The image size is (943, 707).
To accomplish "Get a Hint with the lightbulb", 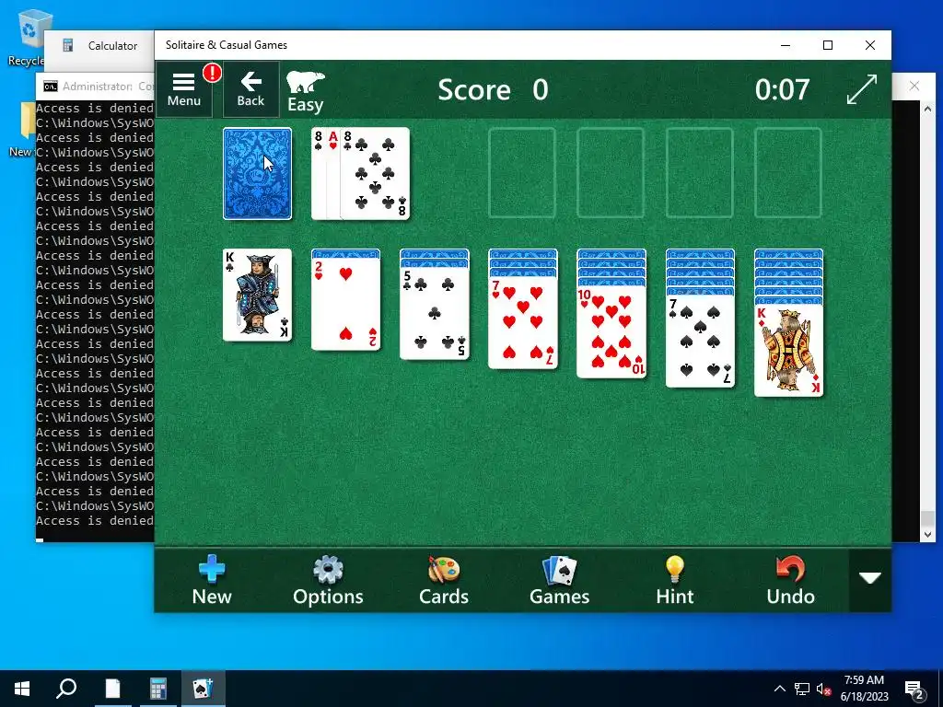I will click(x=675, y=580).
